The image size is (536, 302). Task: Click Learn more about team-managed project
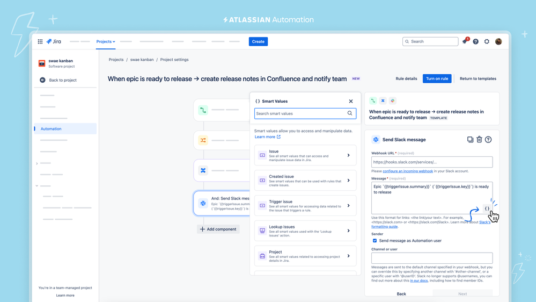(65, 295)
